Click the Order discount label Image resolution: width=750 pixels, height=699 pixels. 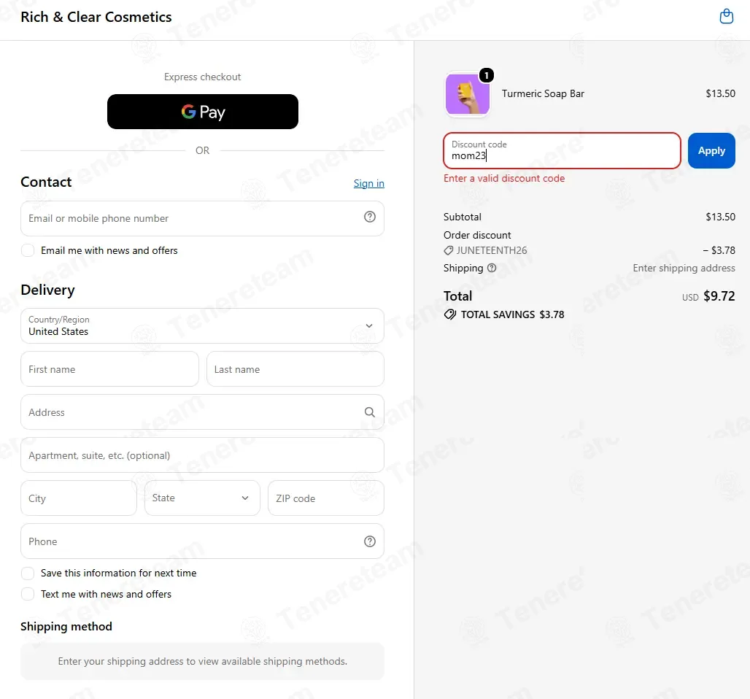click(x=477, y=235)
